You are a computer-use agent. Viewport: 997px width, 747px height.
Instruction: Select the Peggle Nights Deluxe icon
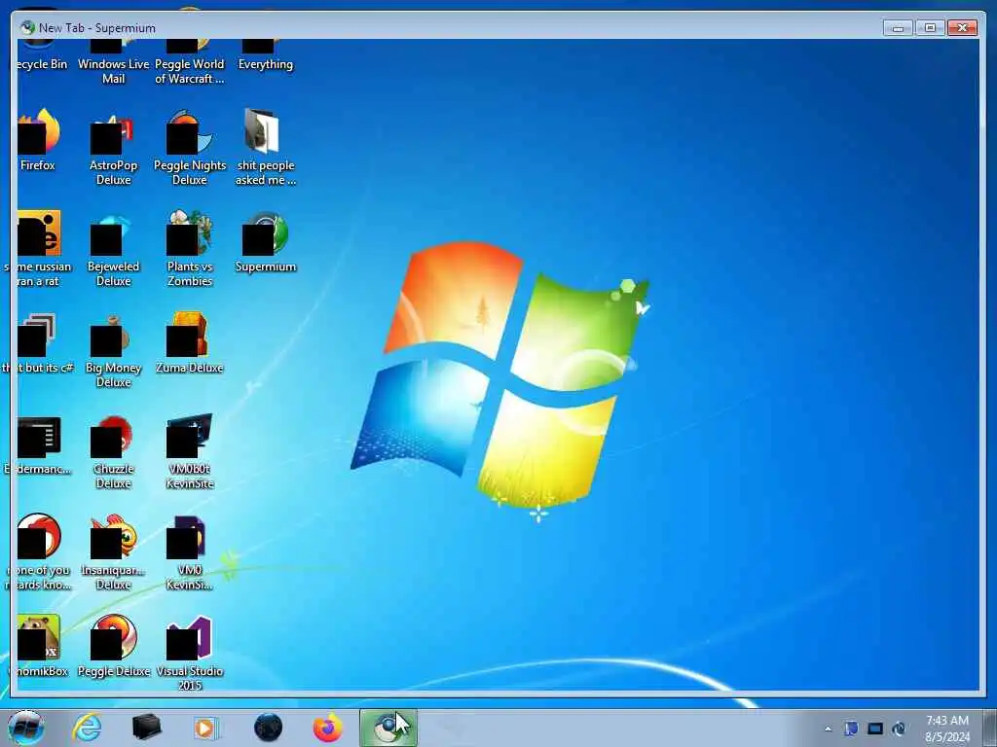tap(190, 148)
